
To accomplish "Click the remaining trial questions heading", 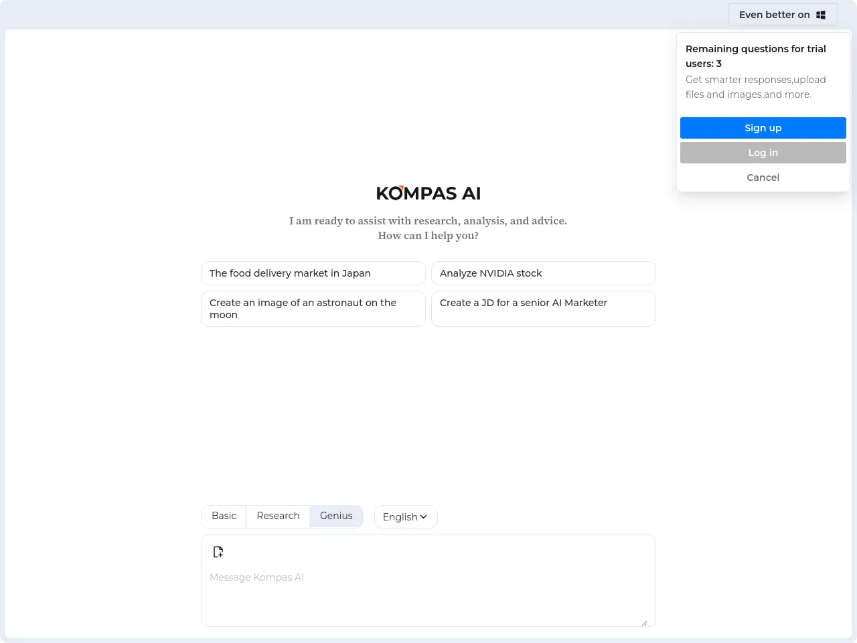I will [x=755, y=56].
